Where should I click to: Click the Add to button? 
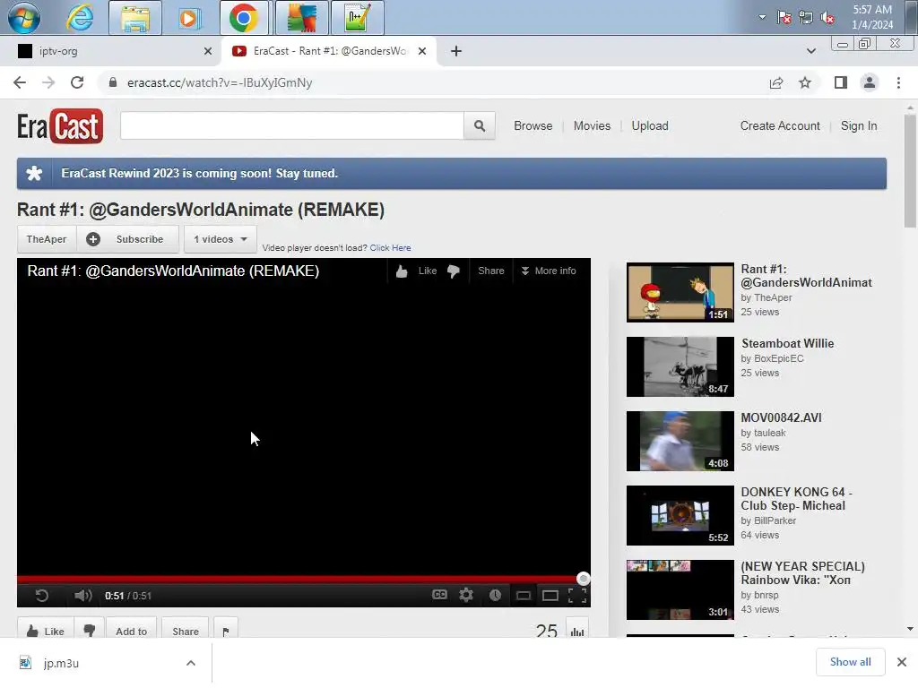click(x=132, y=631)
